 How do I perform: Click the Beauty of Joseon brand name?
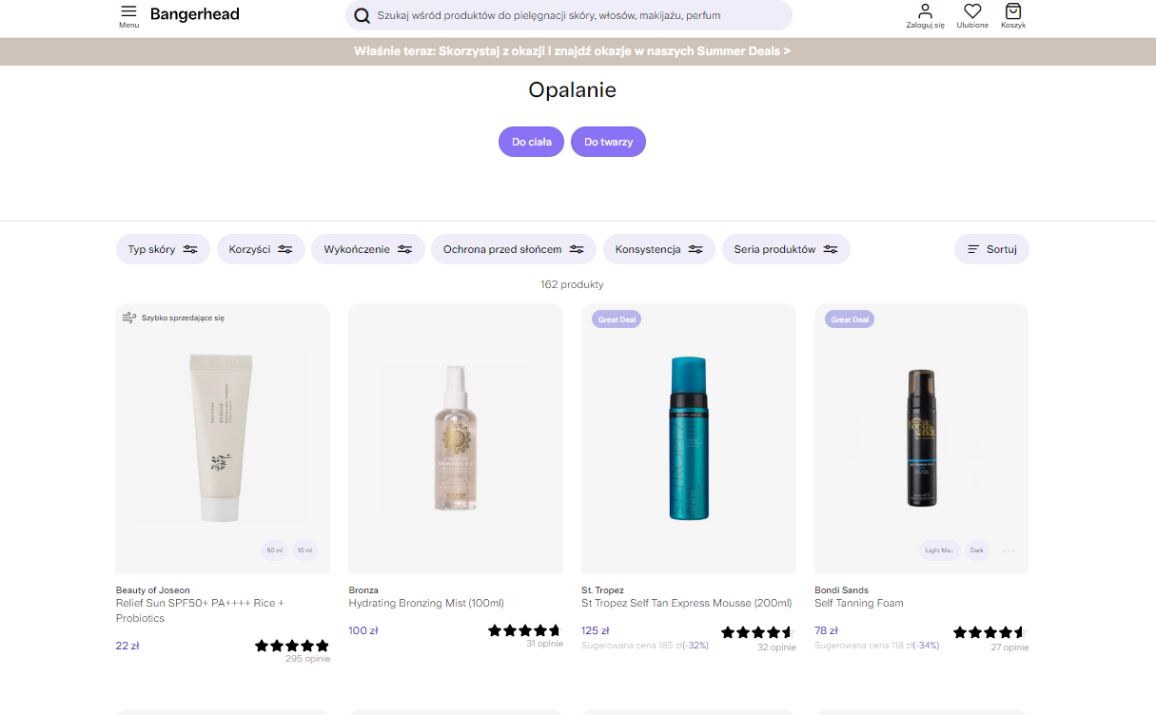[153, 590]
